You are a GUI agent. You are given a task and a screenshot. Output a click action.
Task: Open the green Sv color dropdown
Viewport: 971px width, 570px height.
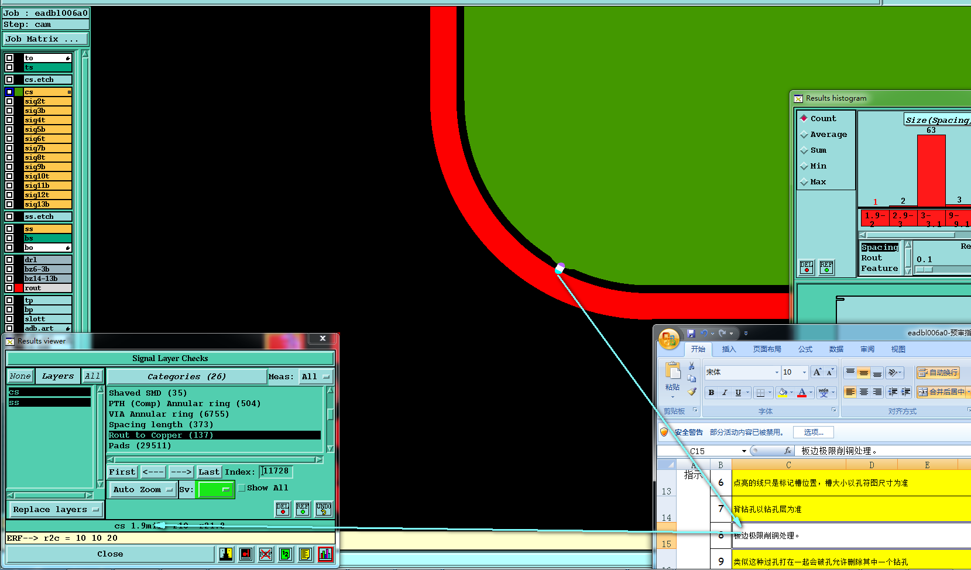pyautogui.click(x=216, y=489)
